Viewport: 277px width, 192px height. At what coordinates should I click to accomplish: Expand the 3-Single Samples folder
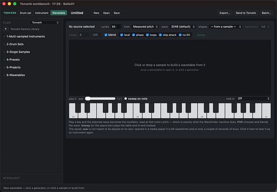click(x=18, y=52)
